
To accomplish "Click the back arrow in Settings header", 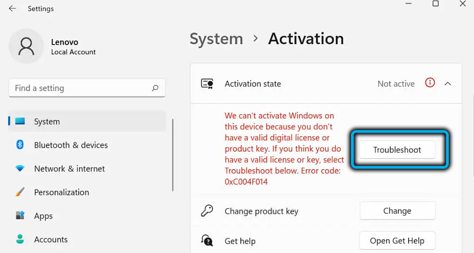I will pos(12,9).
